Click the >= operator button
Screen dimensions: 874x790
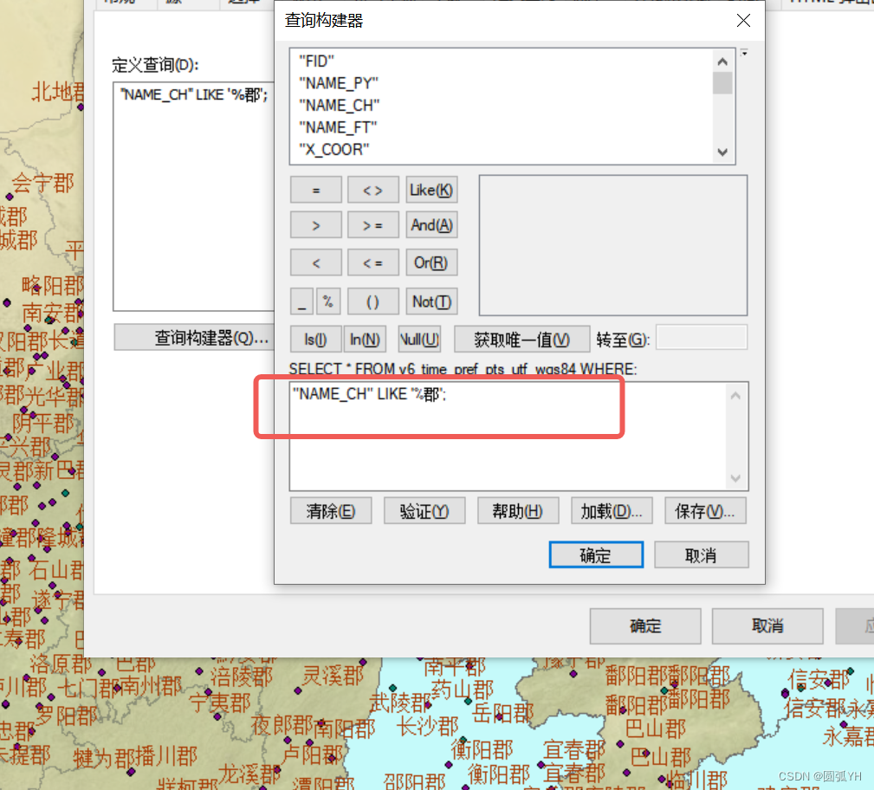pos(372,225)
